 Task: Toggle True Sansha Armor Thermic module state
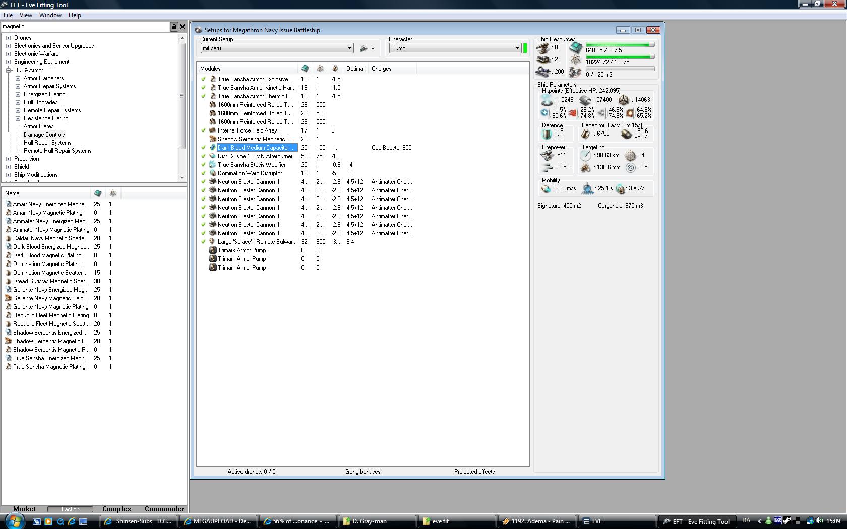203,96
